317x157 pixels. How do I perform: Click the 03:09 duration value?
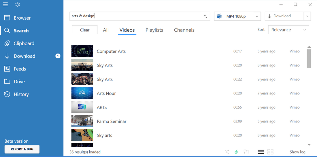(237, 122)
